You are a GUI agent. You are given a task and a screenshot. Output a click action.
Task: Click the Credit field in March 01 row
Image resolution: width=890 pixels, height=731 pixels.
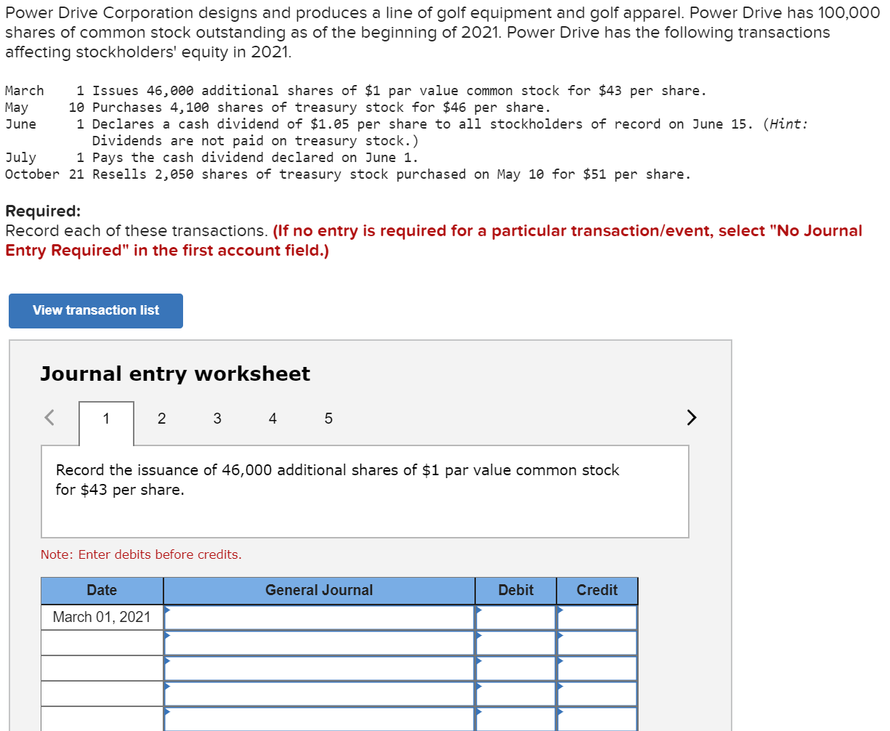597,618
